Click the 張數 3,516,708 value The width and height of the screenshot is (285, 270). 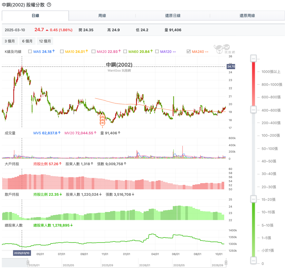(x=120, y=194)
